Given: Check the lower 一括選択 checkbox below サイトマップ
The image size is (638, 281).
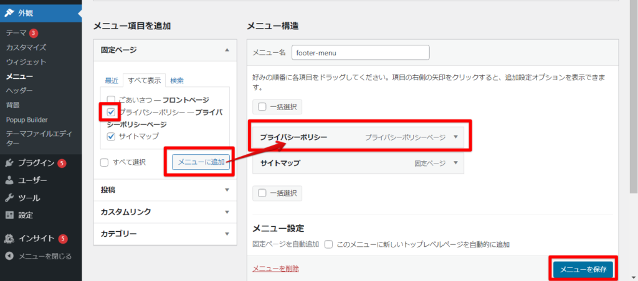Looking at the screenshot, I should (x=262, y=193).
